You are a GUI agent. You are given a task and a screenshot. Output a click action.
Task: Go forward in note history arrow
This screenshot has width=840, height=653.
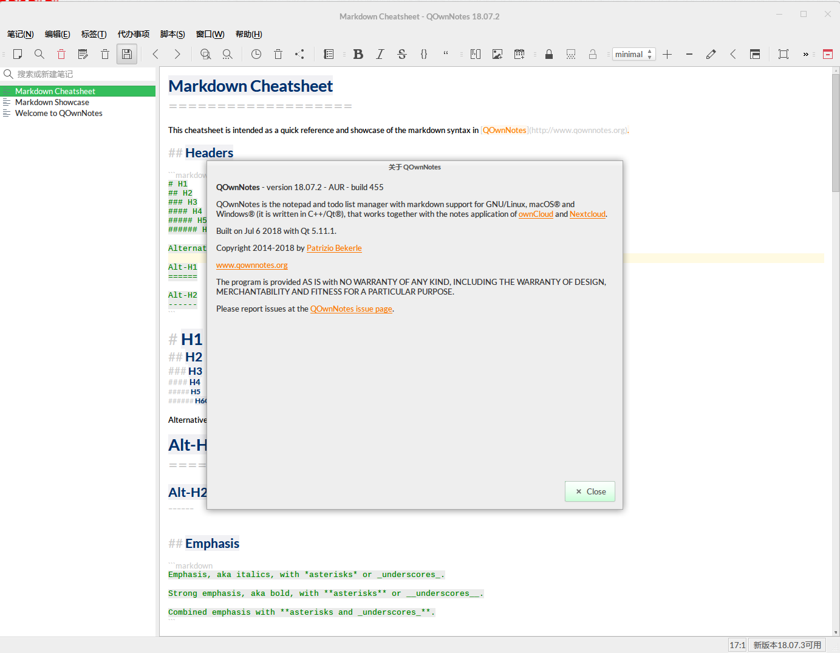click(177, 54)
